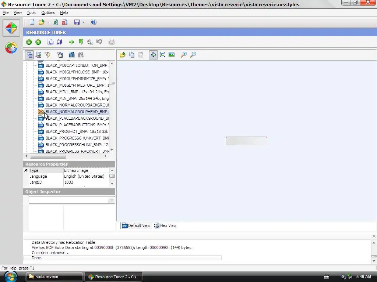Click the find next binoculars icon
Viewport: 377px width, 282px height.
81,55
